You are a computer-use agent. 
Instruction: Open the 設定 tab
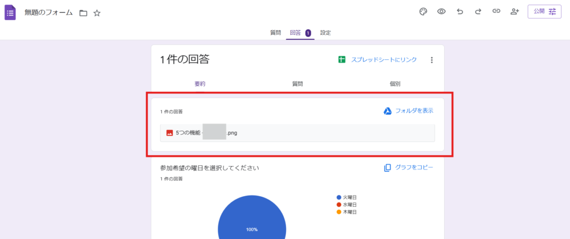pyautogui.click(x=325, y=33)
